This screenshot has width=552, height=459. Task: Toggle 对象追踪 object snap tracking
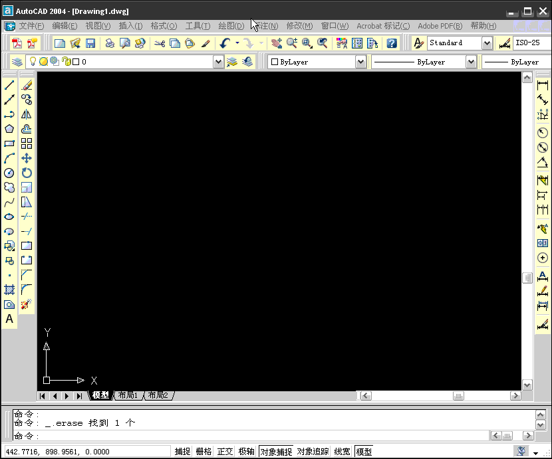tap(313, 451)
